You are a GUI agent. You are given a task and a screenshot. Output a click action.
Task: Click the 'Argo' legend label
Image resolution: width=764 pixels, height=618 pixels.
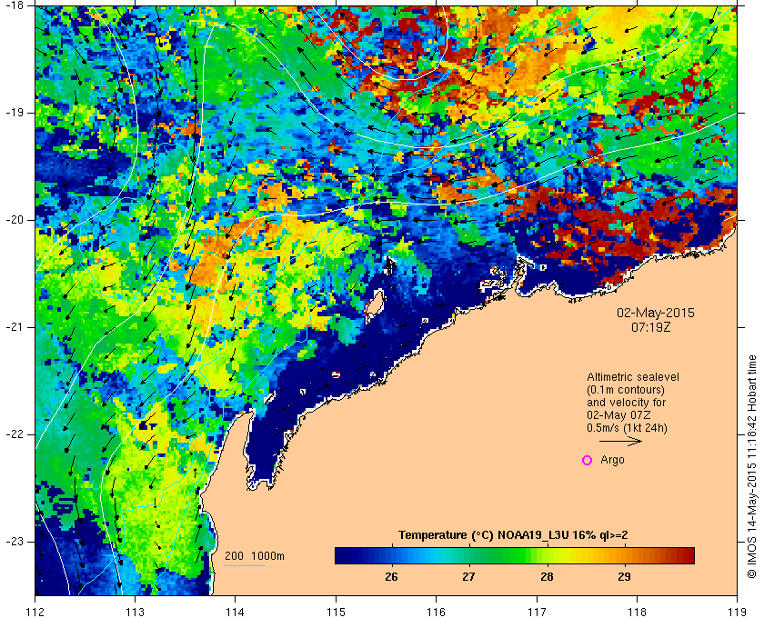(x=612, y=460)
